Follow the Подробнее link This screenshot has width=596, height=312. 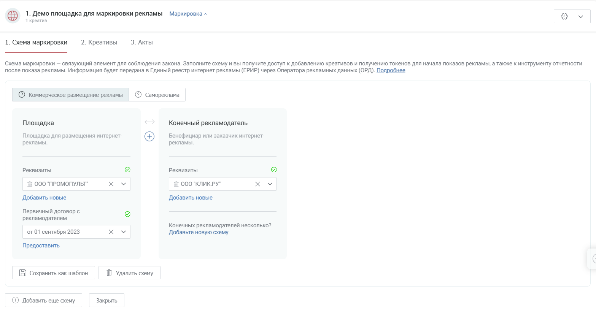click(391, 70)
